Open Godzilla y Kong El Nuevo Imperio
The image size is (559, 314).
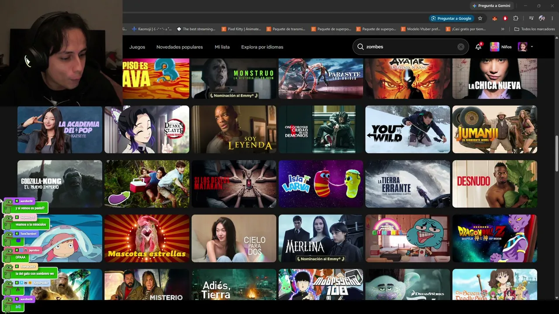click(60, 184)
